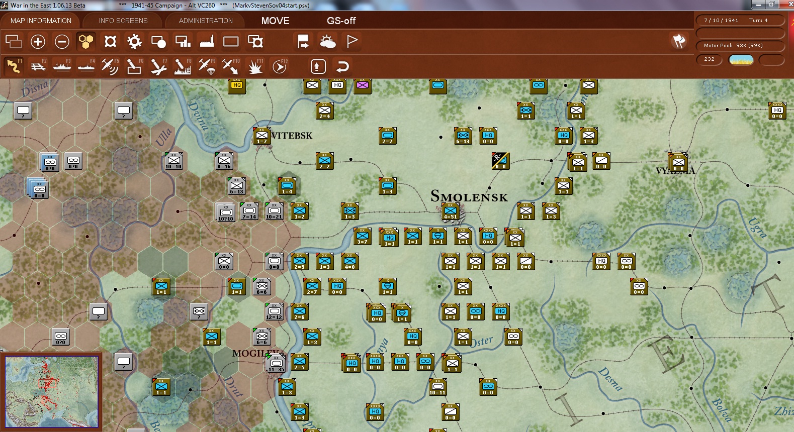Viewport: 794px width, 432px height.
Task: Click the VITEBSK city label
Action: coord(292,136)
